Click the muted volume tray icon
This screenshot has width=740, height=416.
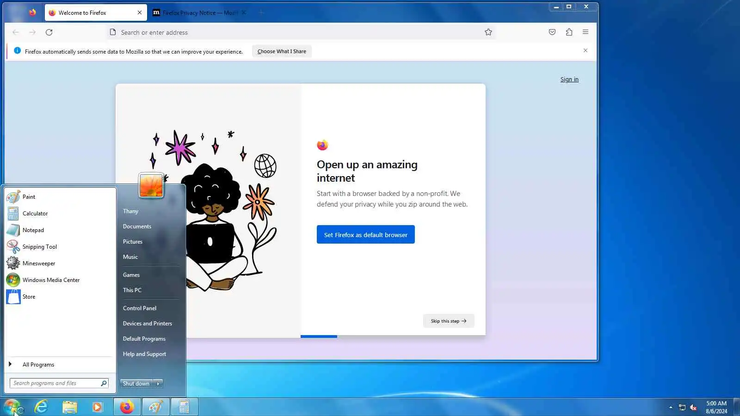(693, 407)
